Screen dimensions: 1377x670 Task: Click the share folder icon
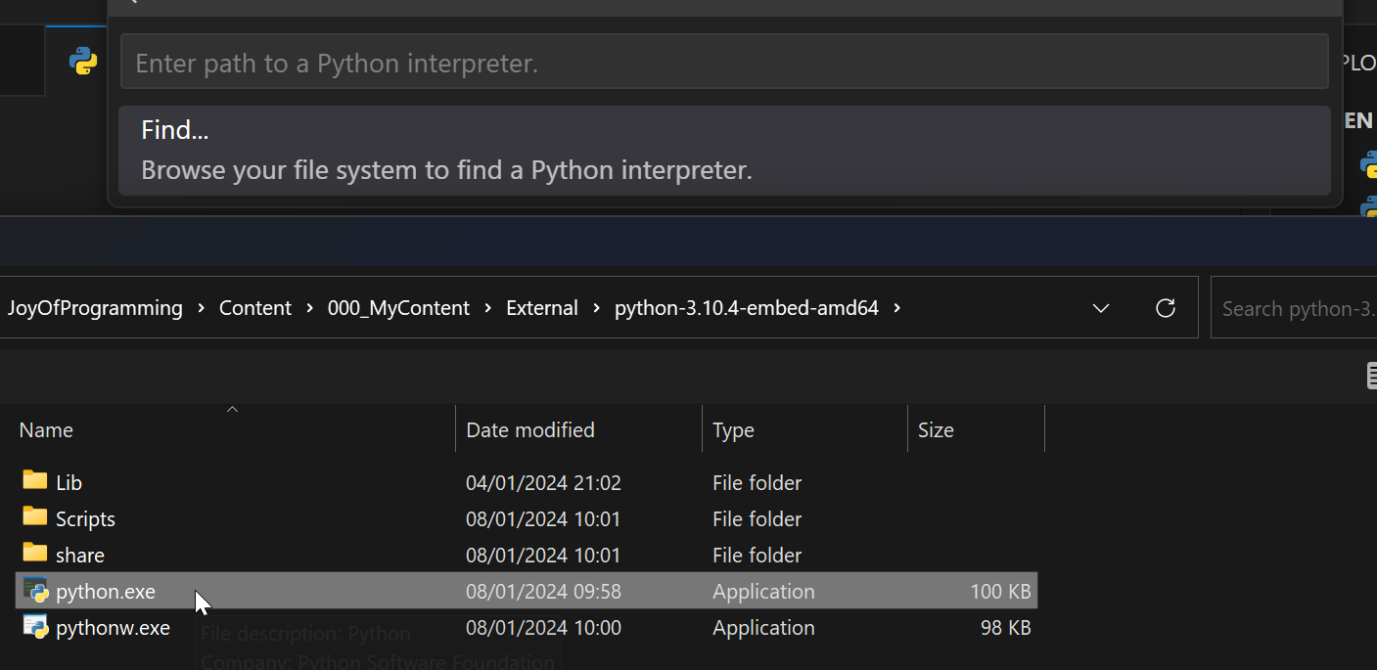point(35,553)
